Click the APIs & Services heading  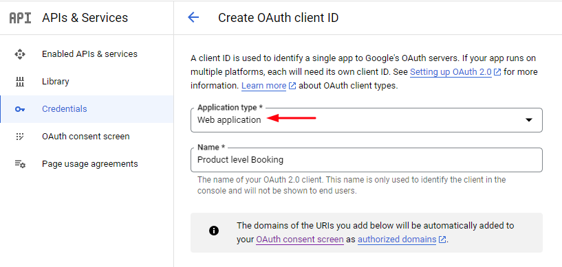pos(85,18)
